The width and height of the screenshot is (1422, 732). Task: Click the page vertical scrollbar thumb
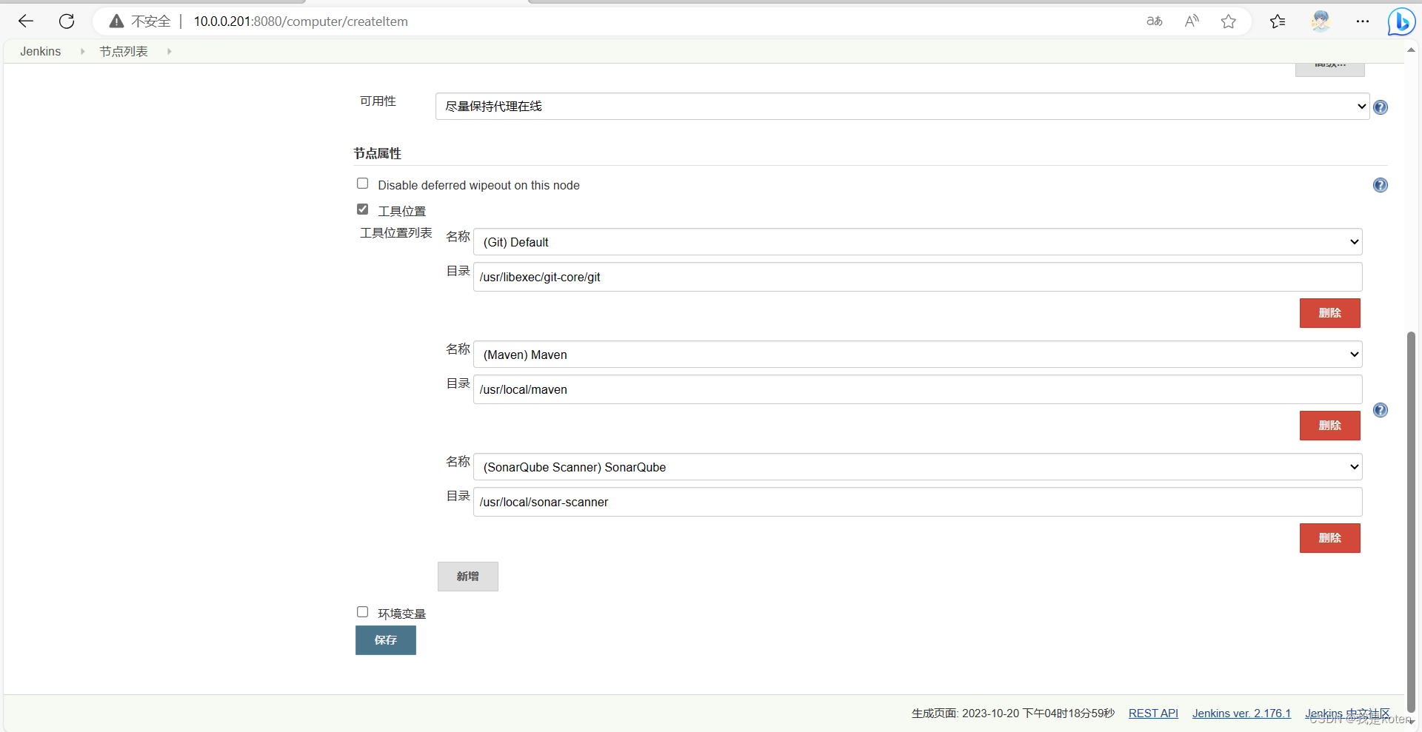(x=1411, y=522)
